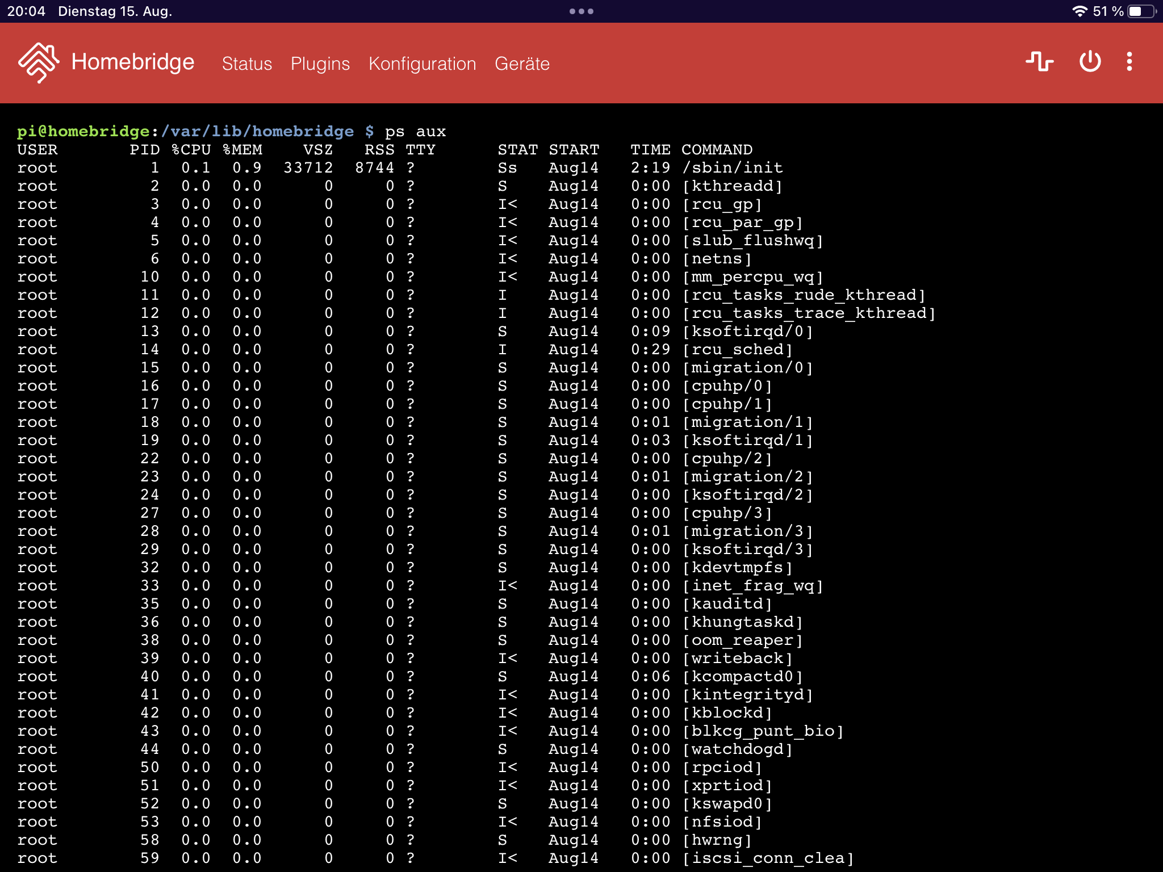The image size is (1163, 872).
Task: Open the Status tab
Action: coord(246,64)
